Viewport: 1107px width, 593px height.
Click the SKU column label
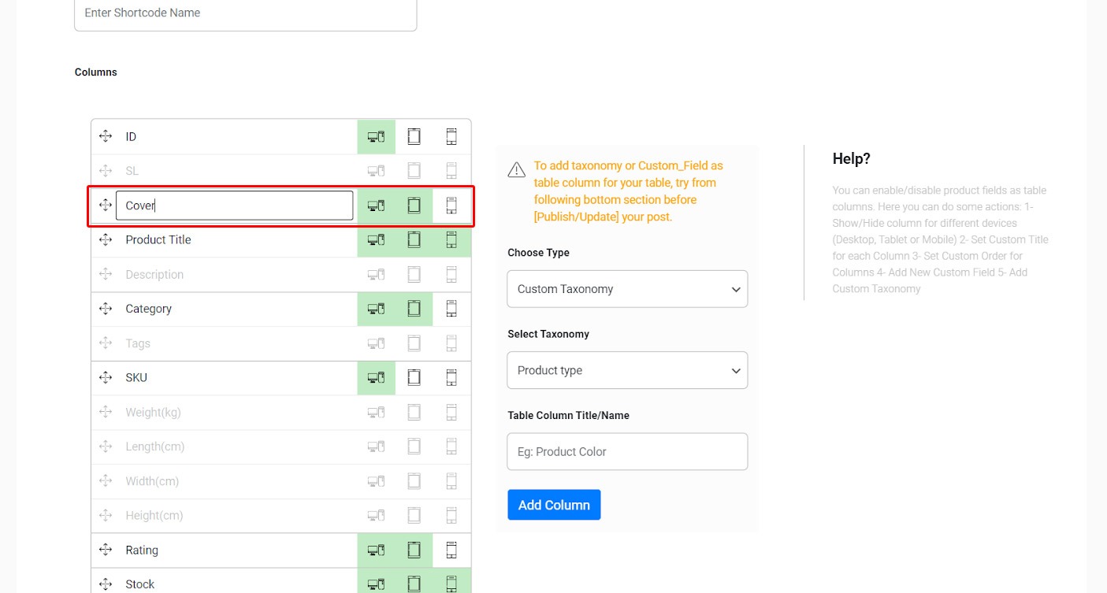[x=136, y=377]
